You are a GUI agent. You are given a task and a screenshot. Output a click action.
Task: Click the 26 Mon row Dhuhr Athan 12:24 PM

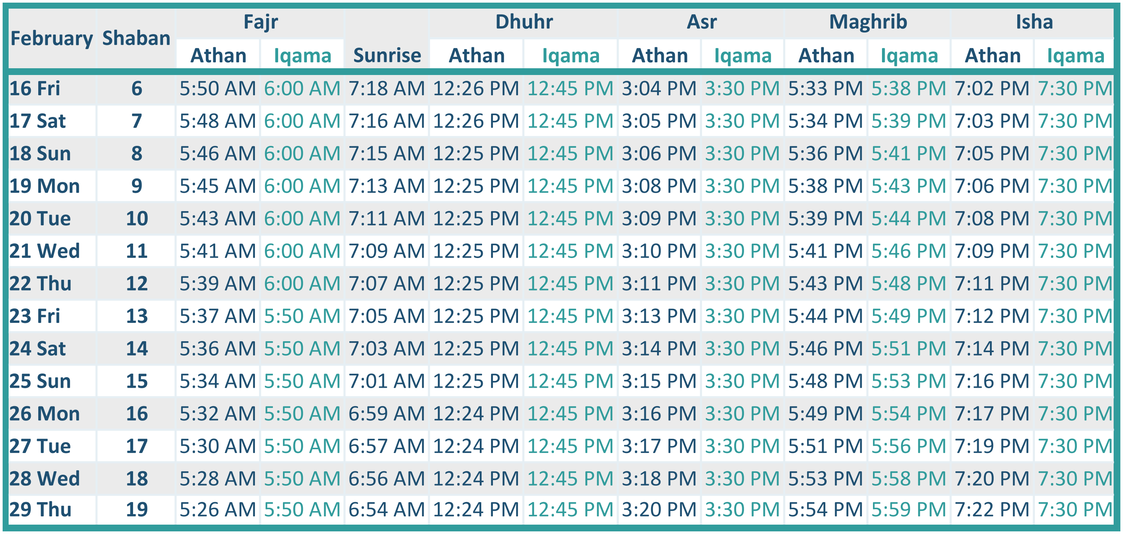(x=476, y=414)
